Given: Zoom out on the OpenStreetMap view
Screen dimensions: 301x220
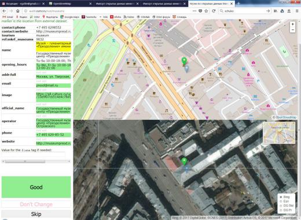Looking at the screenshot, I should coord(292,30).
